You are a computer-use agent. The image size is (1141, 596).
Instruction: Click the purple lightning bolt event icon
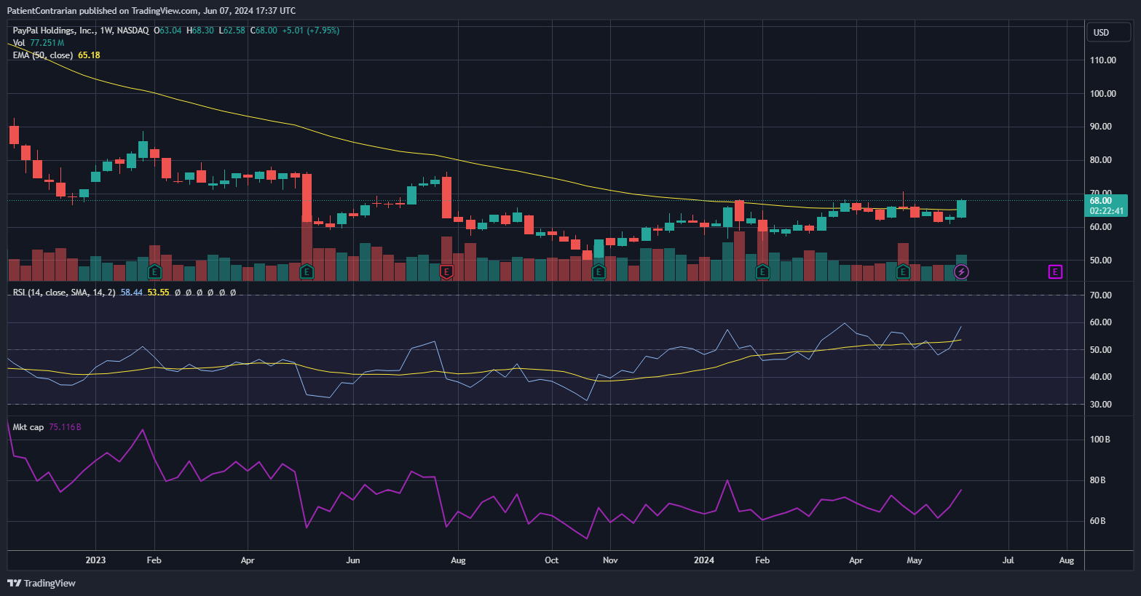tap(961, 272)
